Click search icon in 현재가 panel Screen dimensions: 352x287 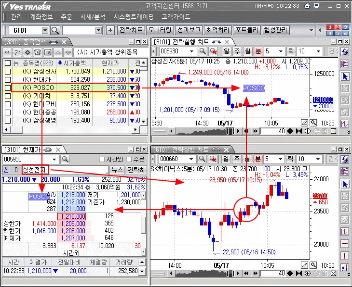coord(65,160)
